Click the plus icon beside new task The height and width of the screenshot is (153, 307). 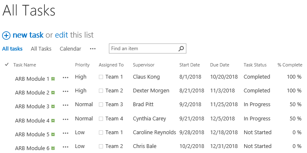point(6,36)
